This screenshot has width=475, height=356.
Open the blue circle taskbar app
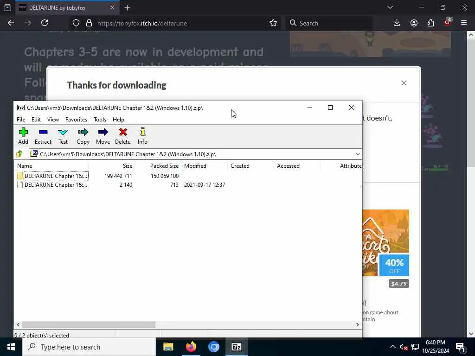point(213,347)
